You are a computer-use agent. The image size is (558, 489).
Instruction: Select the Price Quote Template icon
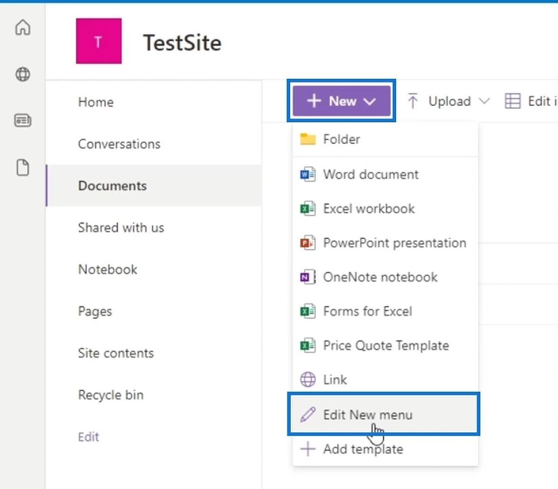[x=308, y=345]
